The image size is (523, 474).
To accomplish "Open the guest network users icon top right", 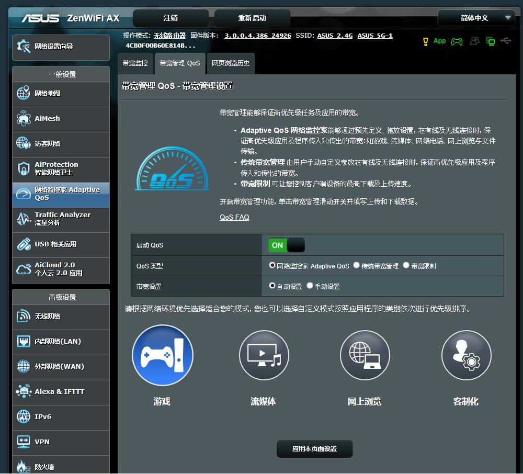I will pyautogui.click(x=474, y=41).
